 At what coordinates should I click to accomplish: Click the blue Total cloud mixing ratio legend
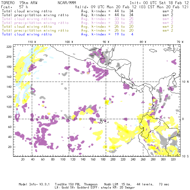(27, 34)
